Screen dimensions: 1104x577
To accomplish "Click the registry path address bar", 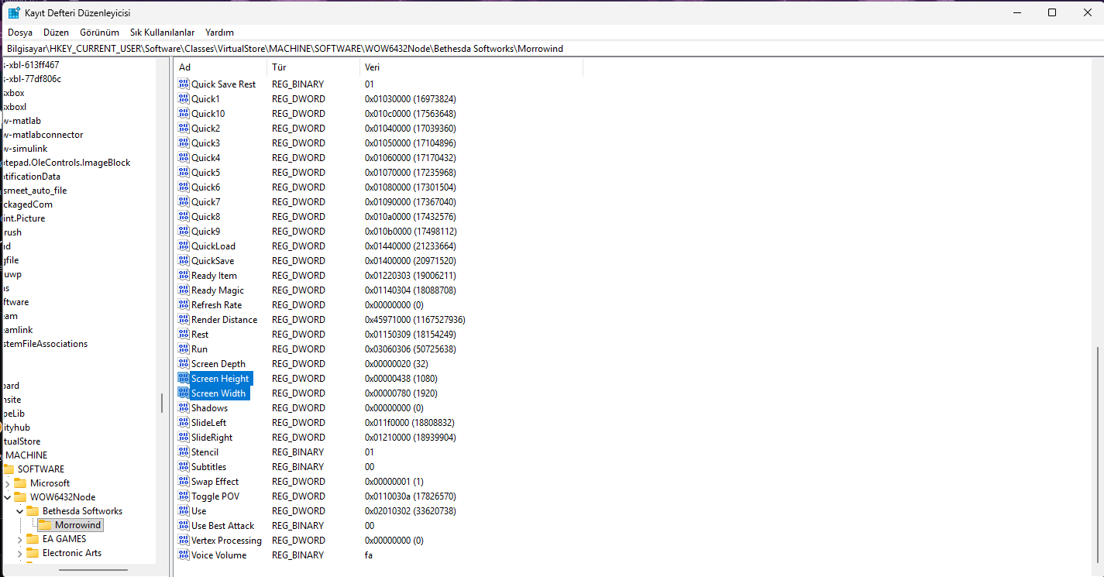I will (x=552, y=48).
